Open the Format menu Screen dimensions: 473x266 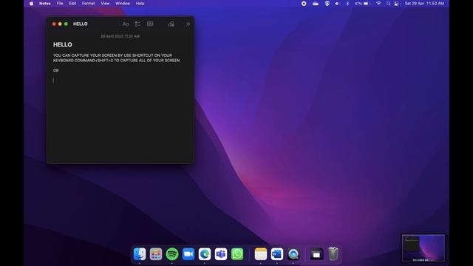pyautogui.click(x=89, y=3)
